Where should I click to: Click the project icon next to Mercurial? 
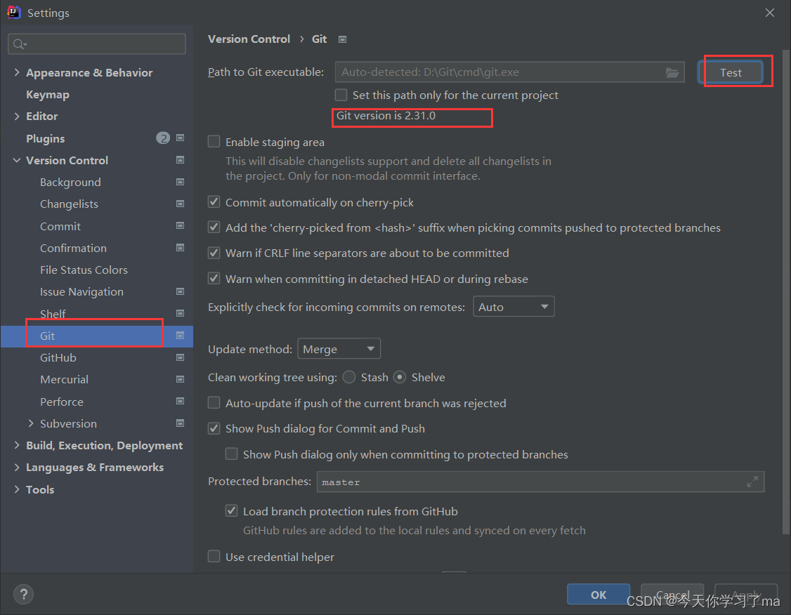(x=180, y=379)
